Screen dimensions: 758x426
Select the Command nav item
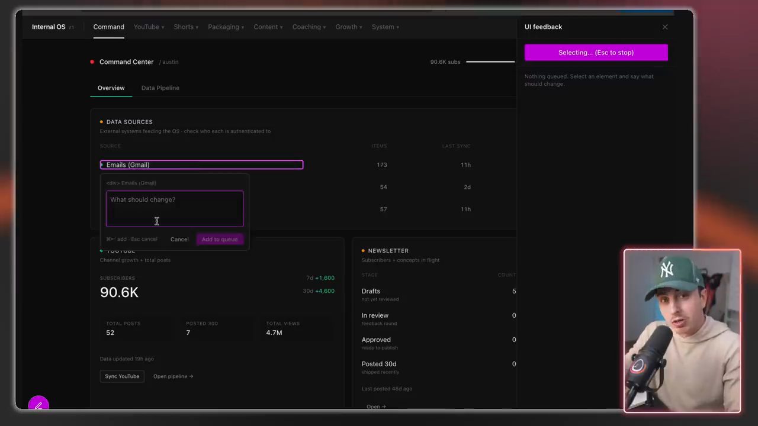pyautogui.click(x=108, y=27)
